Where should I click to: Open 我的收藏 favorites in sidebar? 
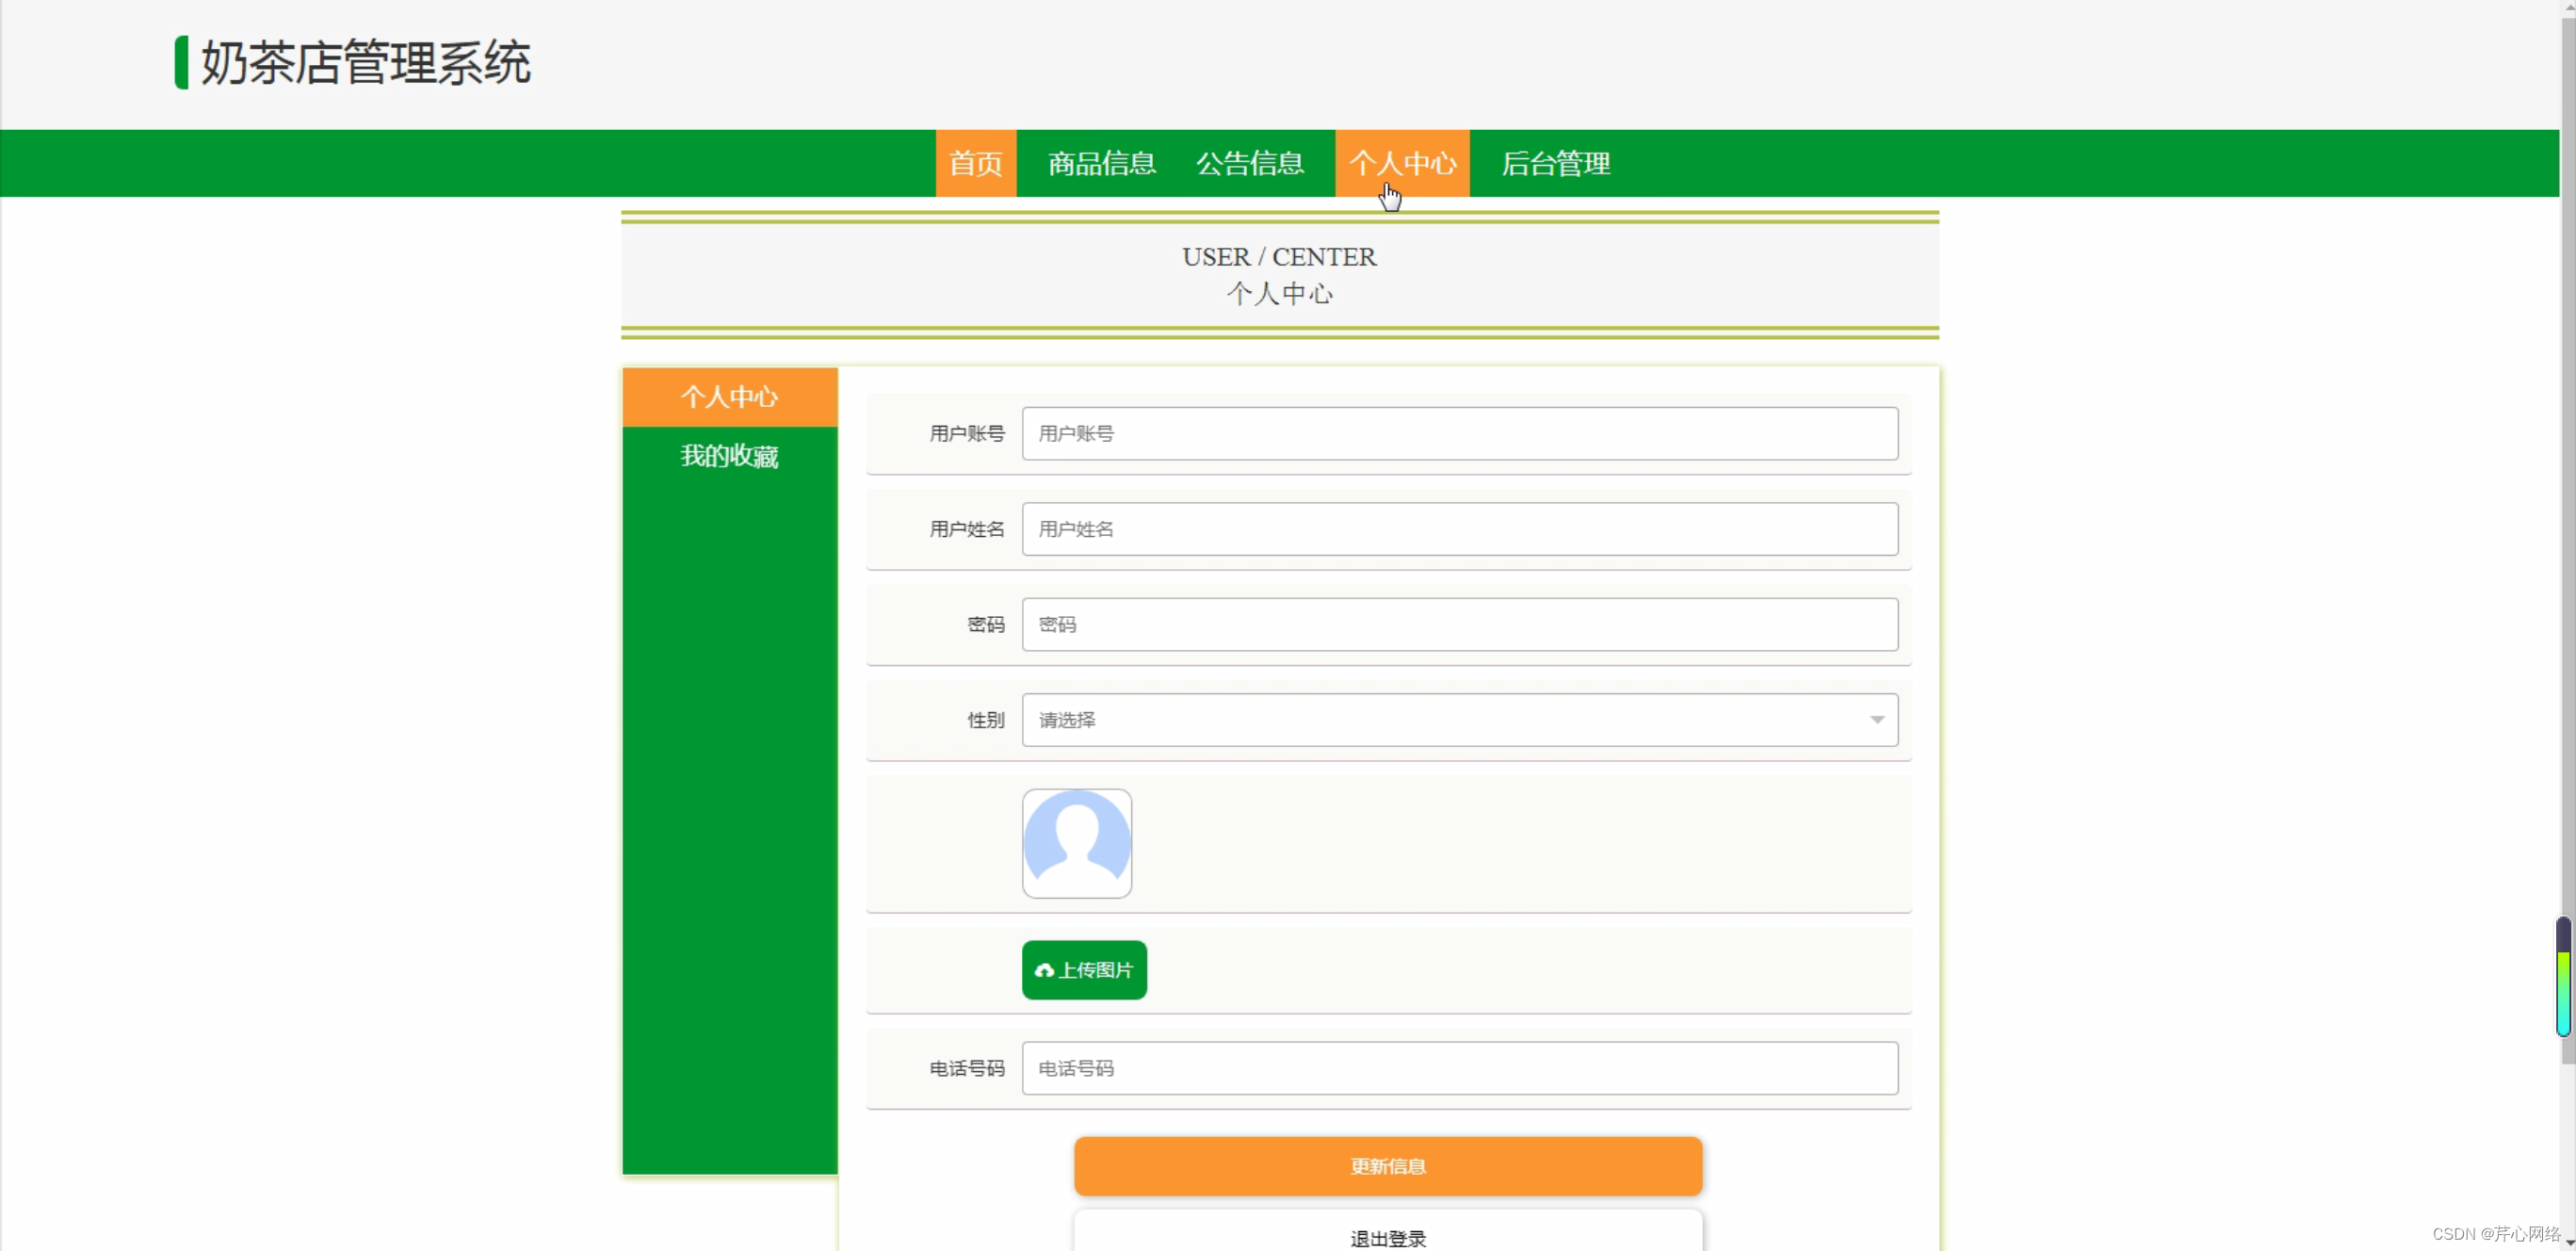click(729, 456)
